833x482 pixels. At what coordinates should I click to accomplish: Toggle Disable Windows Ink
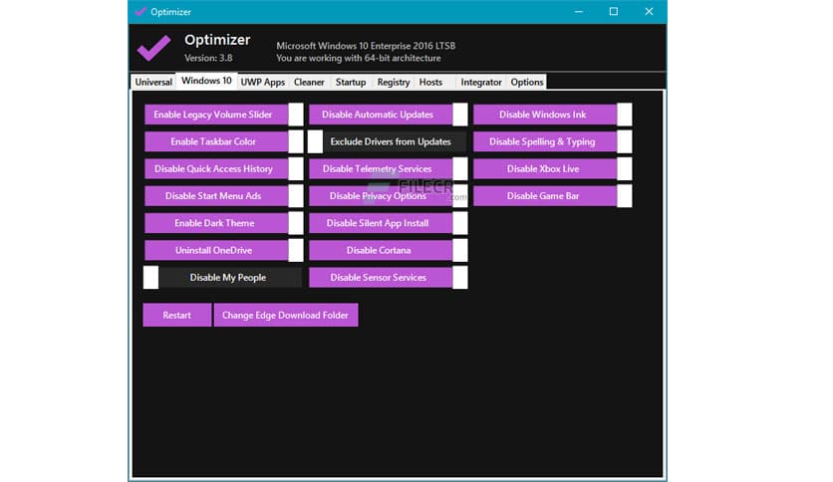coord(552,115)
